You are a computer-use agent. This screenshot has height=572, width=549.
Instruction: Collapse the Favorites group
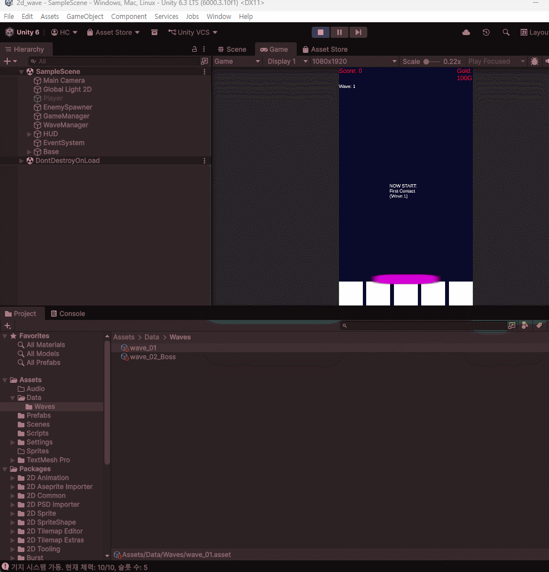5,336
